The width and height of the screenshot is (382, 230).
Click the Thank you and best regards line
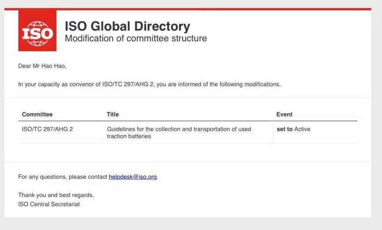coord(56,195)
